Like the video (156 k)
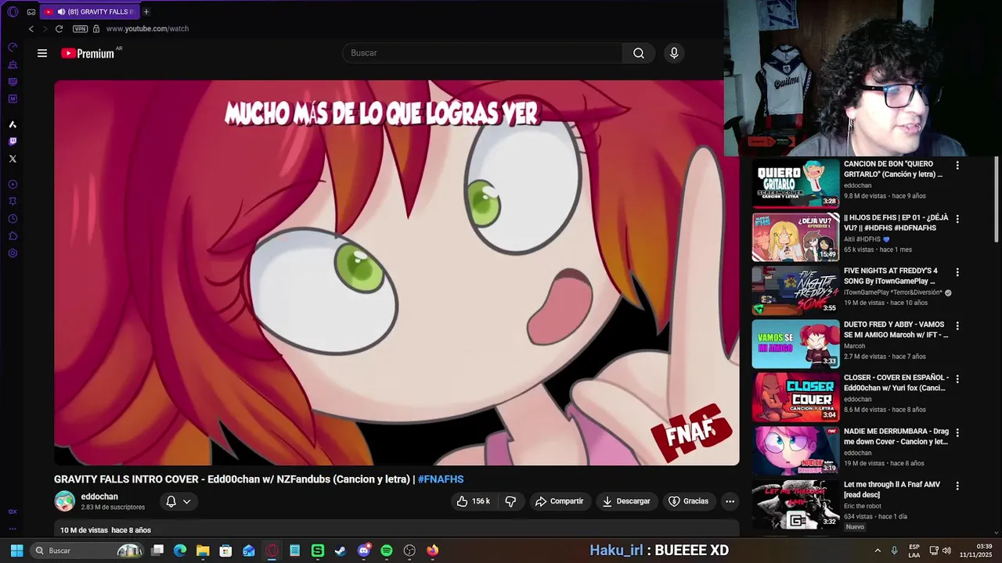This screenshot has height=563, width=1002. (x=474, y=501)
